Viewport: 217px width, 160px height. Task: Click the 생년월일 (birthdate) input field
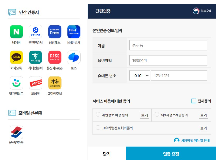[168, 60]
